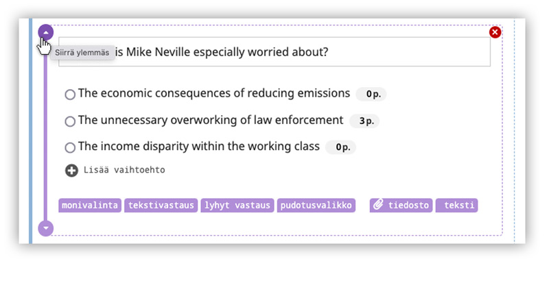Click the Lisää vaihtoehto link

point(124,170)
